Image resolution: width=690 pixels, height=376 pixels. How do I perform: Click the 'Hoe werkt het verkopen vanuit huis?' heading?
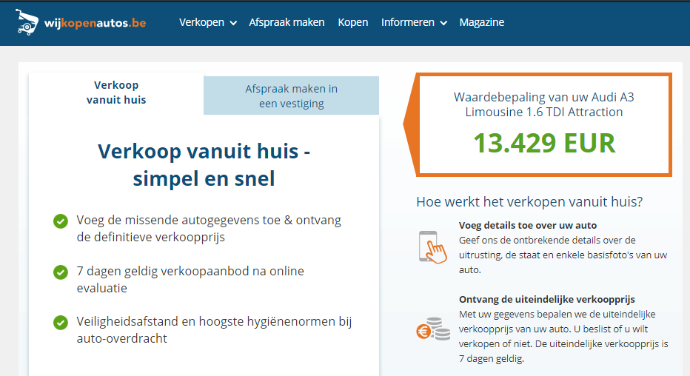coord(529,202)
